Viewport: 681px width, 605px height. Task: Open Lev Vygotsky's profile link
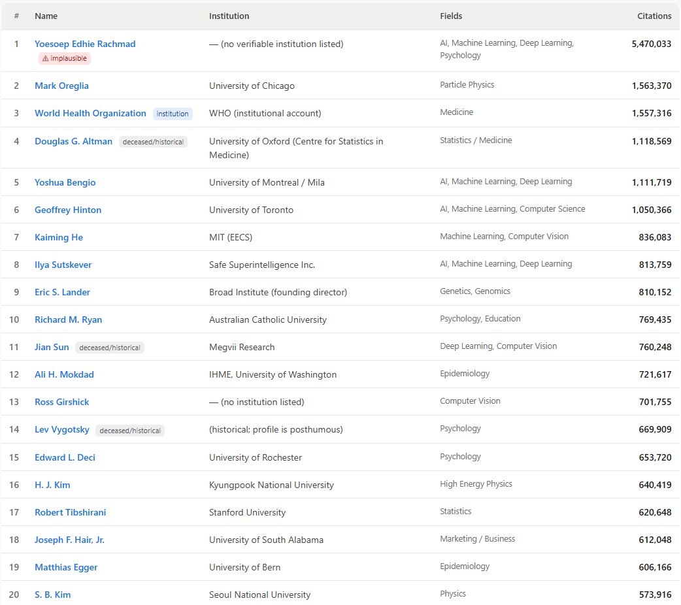tap(61, 429)
